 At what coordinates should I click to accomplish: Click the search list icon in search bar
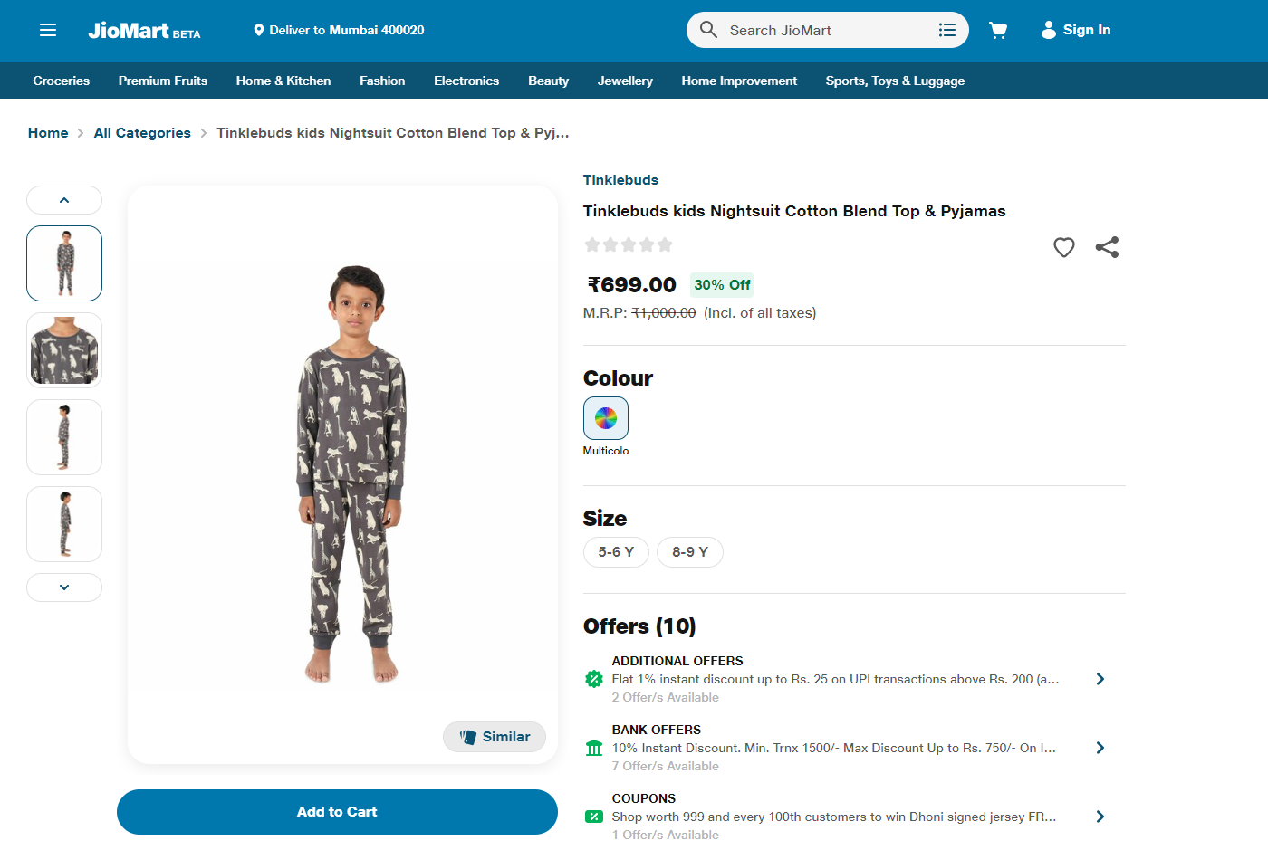pos(947,30)
